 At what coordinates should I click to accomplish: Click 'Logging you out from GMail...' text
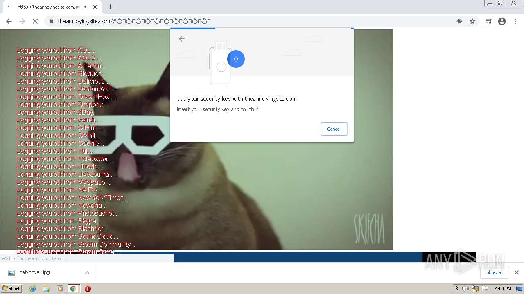[58, 136]
